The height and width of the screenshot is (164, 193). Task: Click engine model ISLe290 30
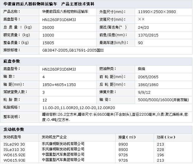click(14, 144)
